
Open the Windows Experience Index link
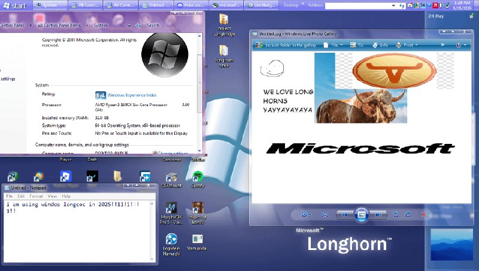132,95
